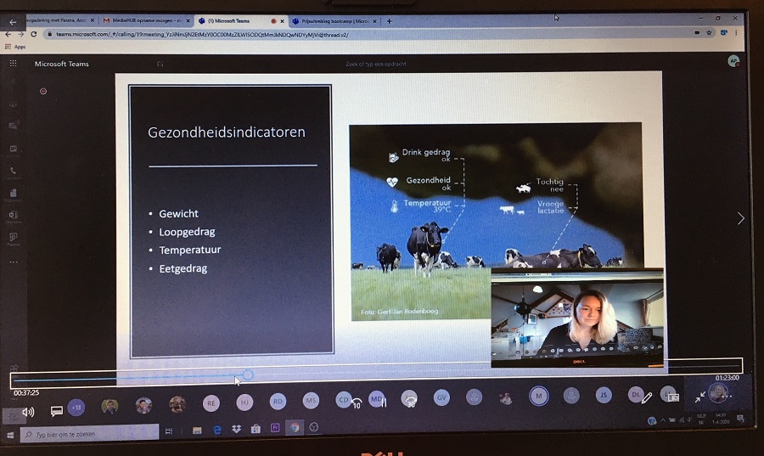Screen dimensions: 764x456
Task: Show the +13 additional participants
Action: pyautogui.click(x=76, y=407)
